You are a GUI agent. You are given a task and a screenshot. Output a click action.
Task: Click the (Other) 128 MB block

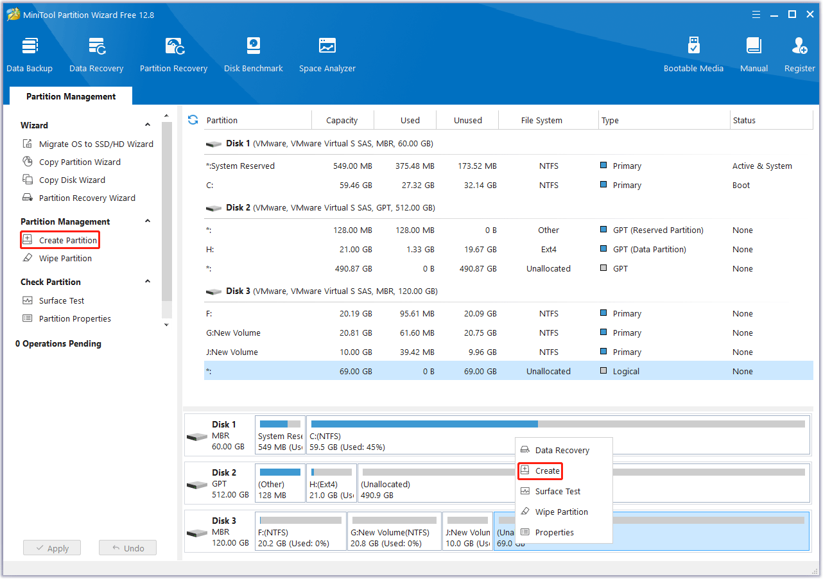pyautogui.click(x=280, y=483)
